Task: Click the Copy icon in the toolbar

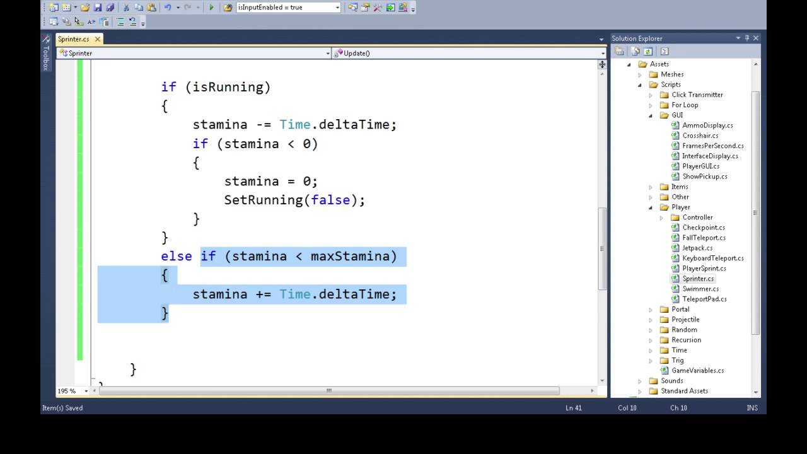Action: 139,8
